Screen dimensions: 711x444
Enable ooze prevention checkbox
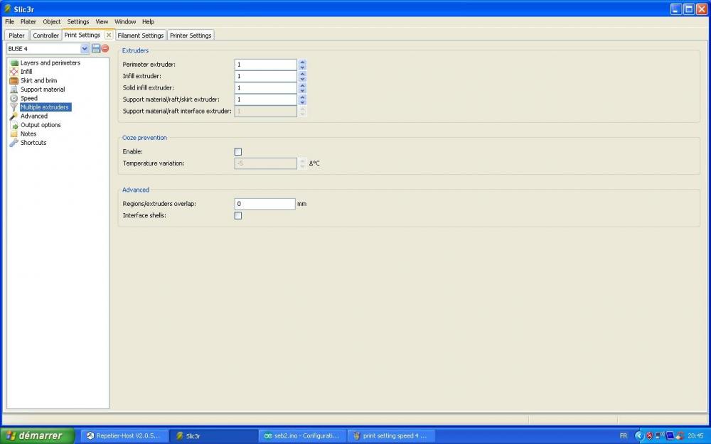[x=238, y=152]
